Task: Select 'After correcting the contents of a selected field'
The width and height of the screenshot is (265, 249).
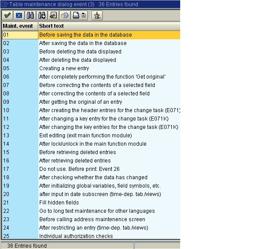Action: click(110, 94)
